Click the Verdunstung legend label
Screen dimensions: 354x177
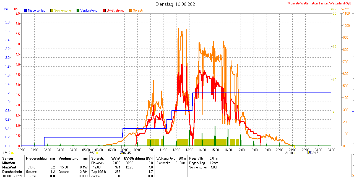(88, 10)
